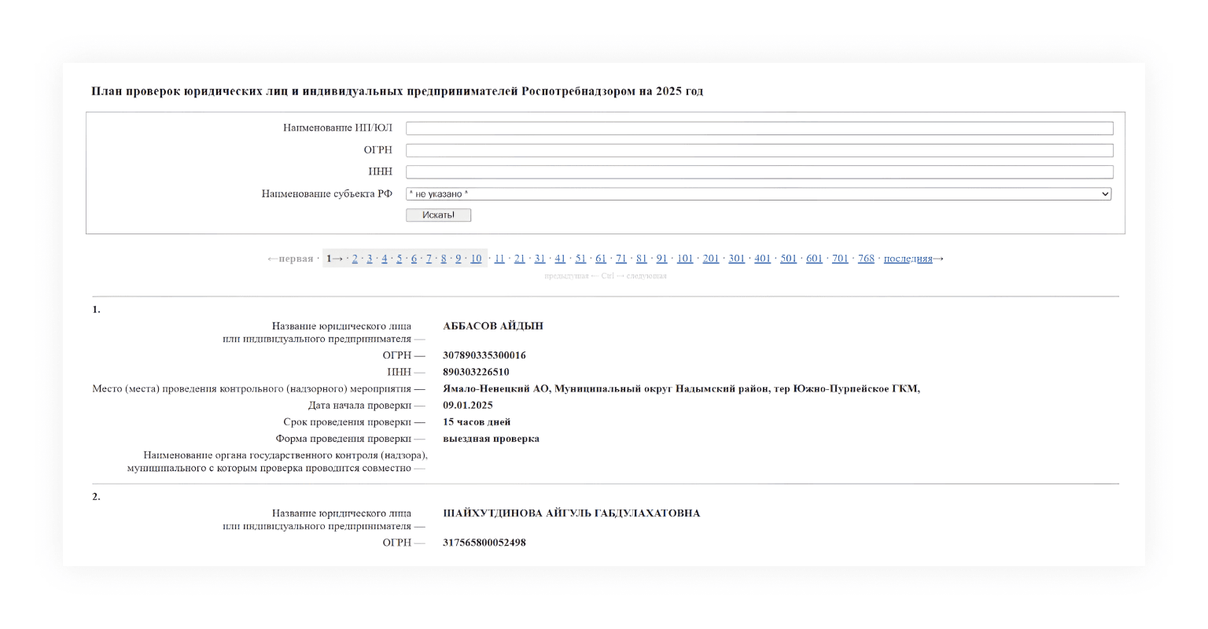
Task: Open page 768 in pagination
Action: [x=867, y=259]
